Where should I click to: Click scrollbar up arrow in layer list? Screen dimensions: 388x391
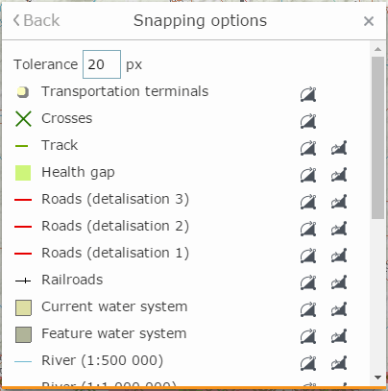click(x=377, y=49)
